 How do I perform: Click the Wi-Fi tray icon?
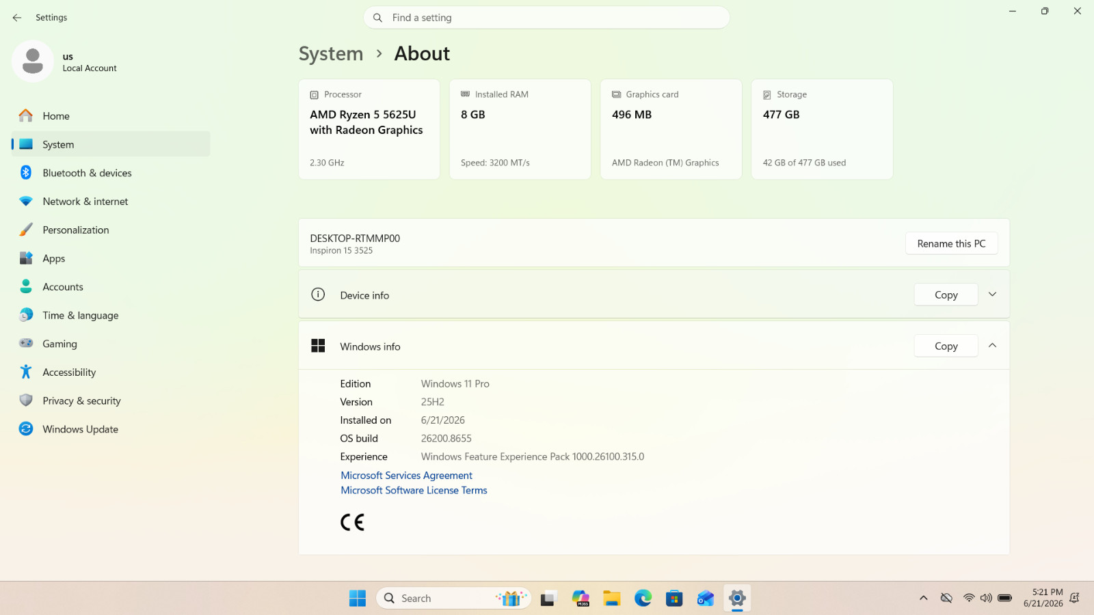969,598
